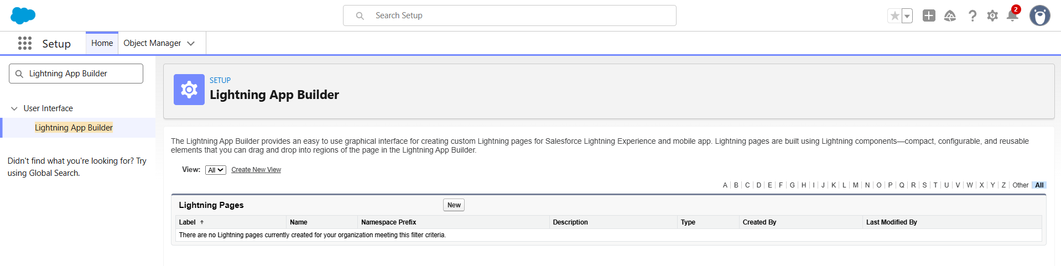The image size is (1061, 266).
Task: Click the Global Search hint text
Action: point(77,167)
